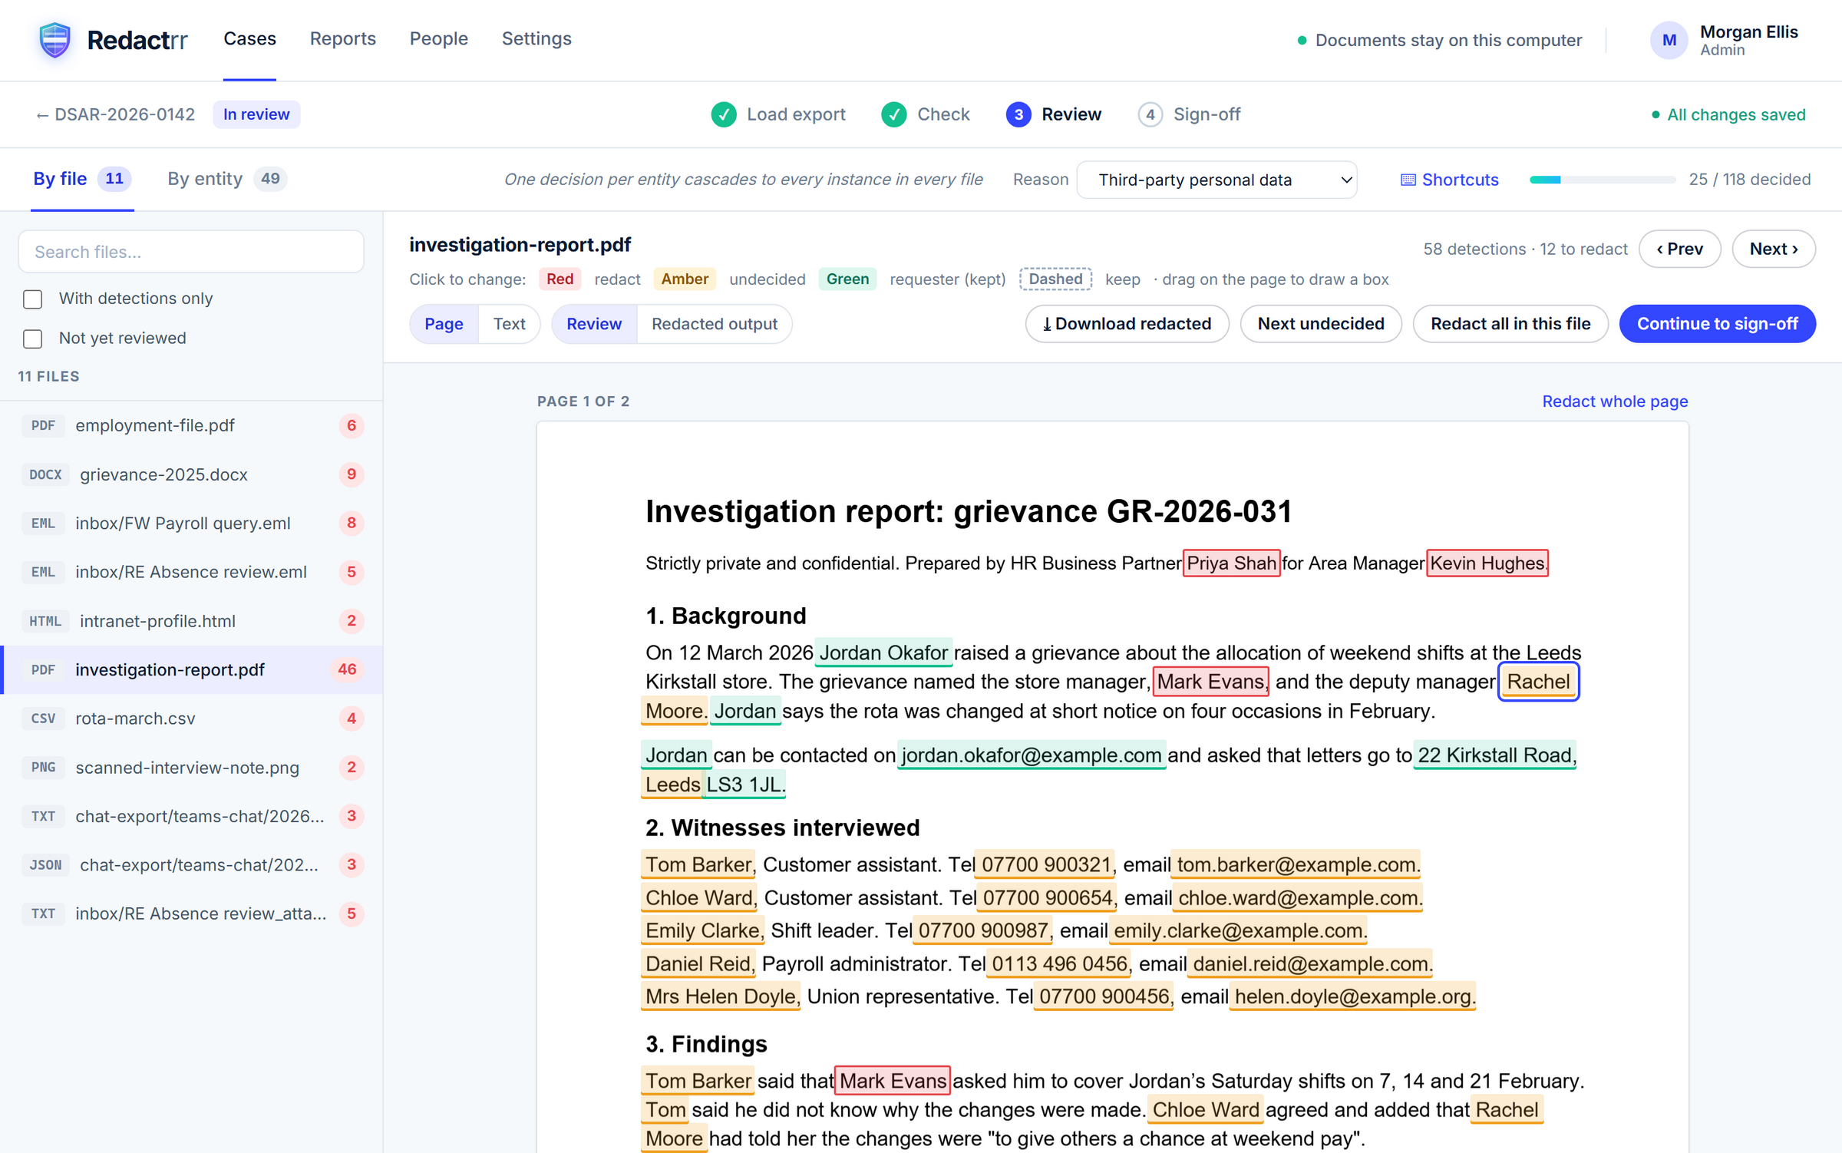This screenshot has width=1842, height=1153.
Task: Enable With detections only checkbox
Action: (32, 299)
